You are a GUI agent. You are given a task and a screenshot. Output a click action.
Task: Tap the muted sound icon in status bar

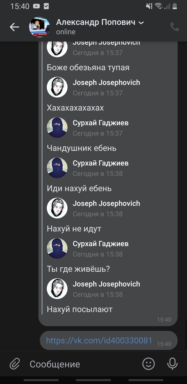pyautogui.click(x=149, y=6)
